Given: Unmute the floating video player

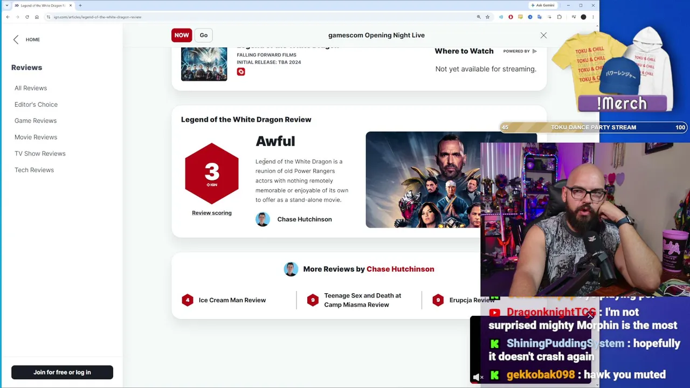Looking at the screenshot, I should pos(478,377).
